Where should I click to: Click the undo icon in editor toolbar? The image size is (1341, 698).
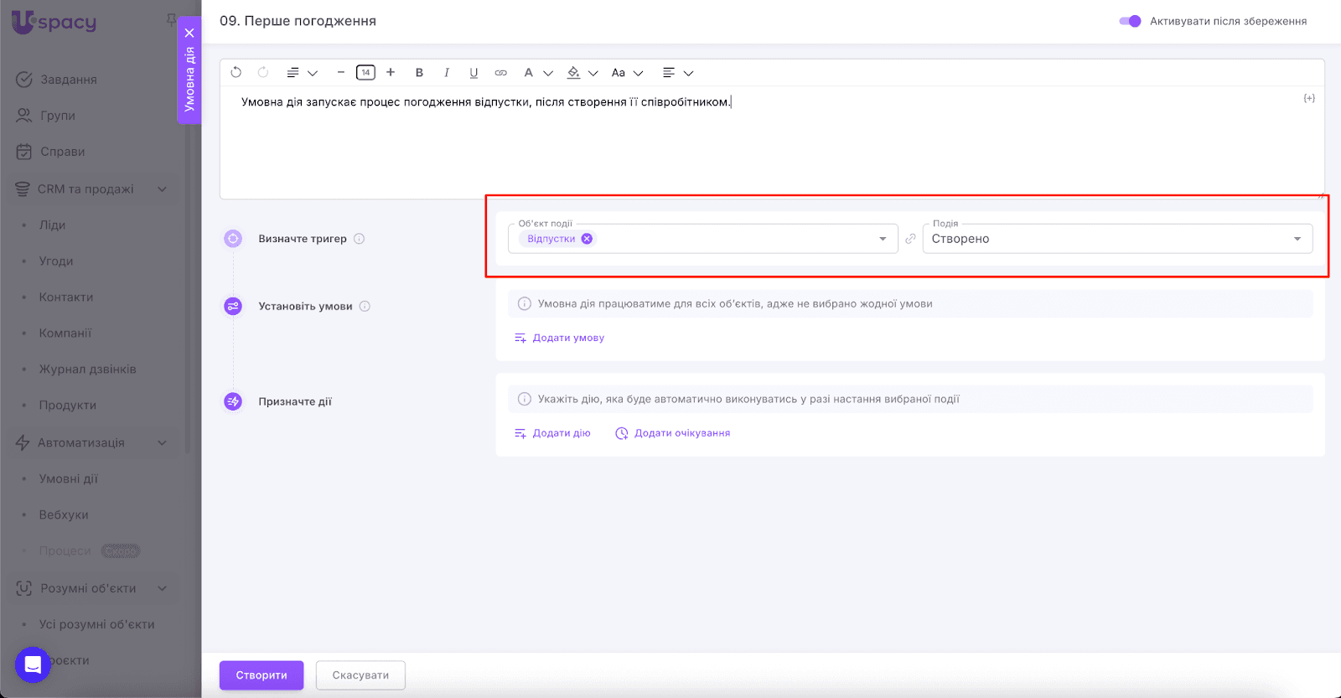[236, 73]
